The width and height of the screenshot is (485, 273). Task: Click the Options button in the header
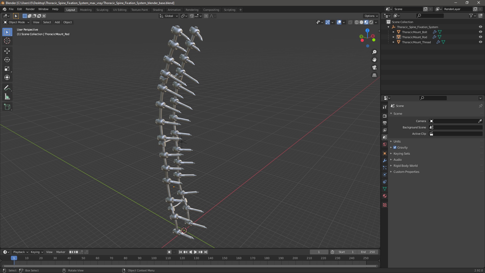click(371, 16)
